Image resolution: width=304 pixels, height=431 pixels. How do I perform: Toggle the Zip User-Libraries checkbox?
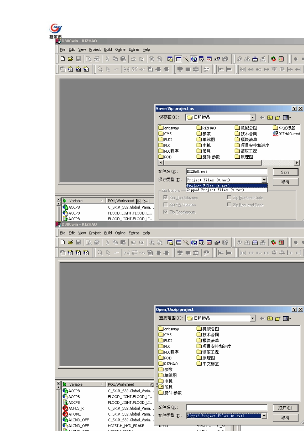[x=165, y=198]
